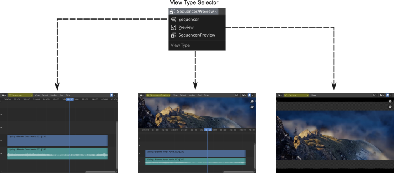Click pan hand gizmo in right Preview panel
The width and height of the screenshot is (394, 173).
point(390,107)
